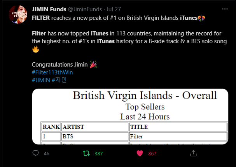Open the three-dot more options menu
236x167 pixels.
click(x=225, y=9)
